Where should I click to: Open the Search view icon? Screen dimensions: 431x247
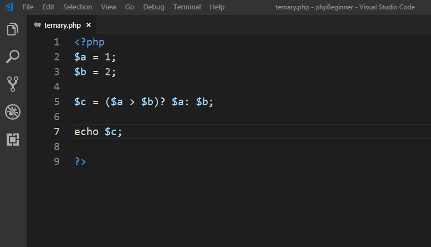(x=13, y=56)
